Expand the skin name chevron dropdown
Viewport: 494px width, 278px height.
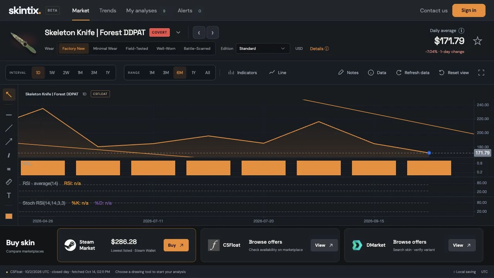pos(178,32)
